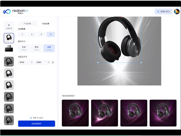
Task: Click the upload product plus icon
Action: 9,25
